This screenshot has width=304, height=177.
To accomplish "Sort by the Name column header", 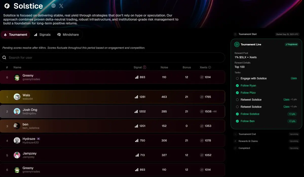I will tap(17, 67).
